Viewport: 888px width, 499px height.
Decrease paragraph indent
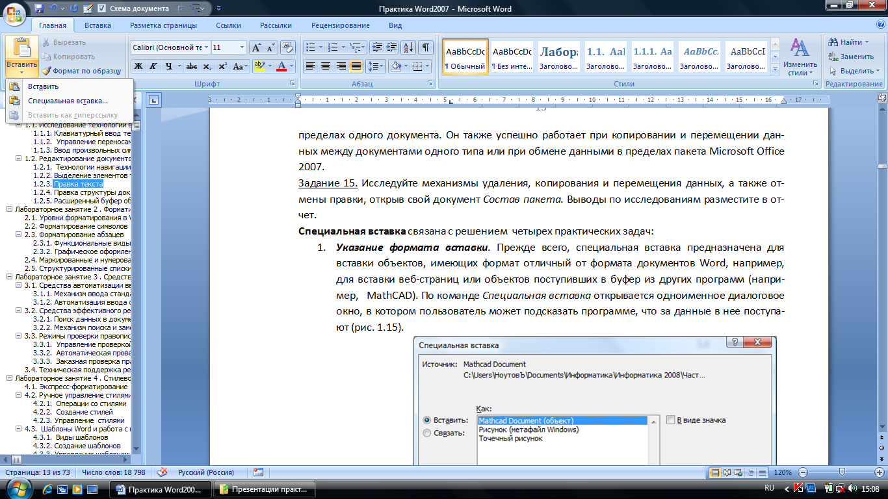point(377,47)
